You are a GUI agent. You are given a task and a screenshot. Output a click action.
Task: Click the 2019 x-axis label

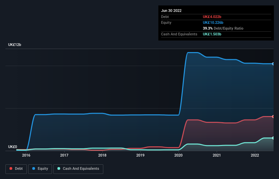(x=140, y=155)
